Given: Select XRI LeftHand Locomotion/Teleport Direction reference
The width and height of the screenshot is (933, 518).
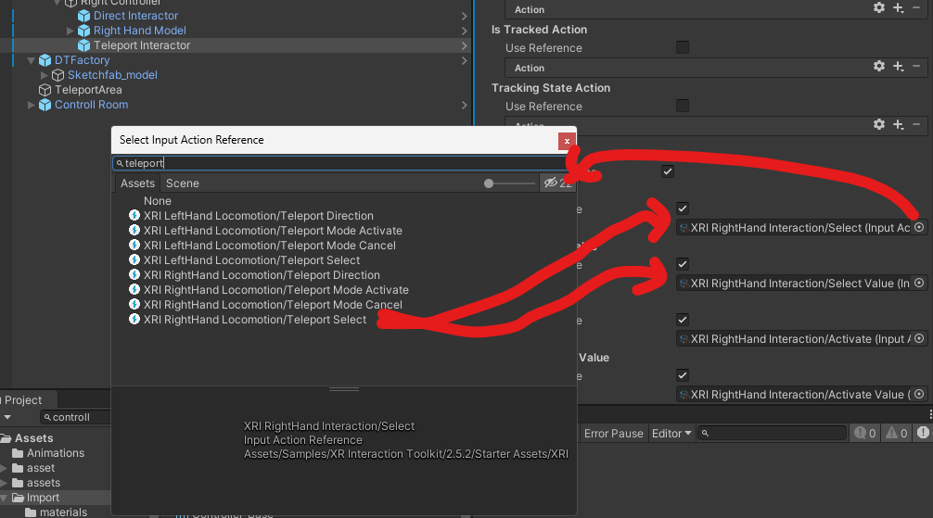Looking at the screenshot, I should 258,216.
